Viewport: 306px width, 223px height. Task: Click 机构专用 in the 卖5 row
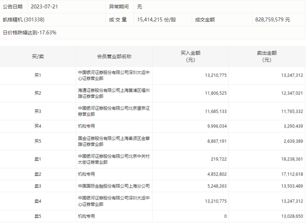click(x=87, y=216)
